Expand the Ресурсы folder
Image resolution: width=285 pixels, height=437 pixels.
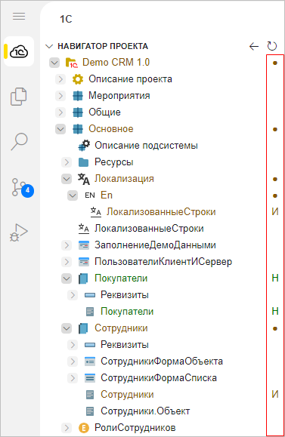coord(67,162)
